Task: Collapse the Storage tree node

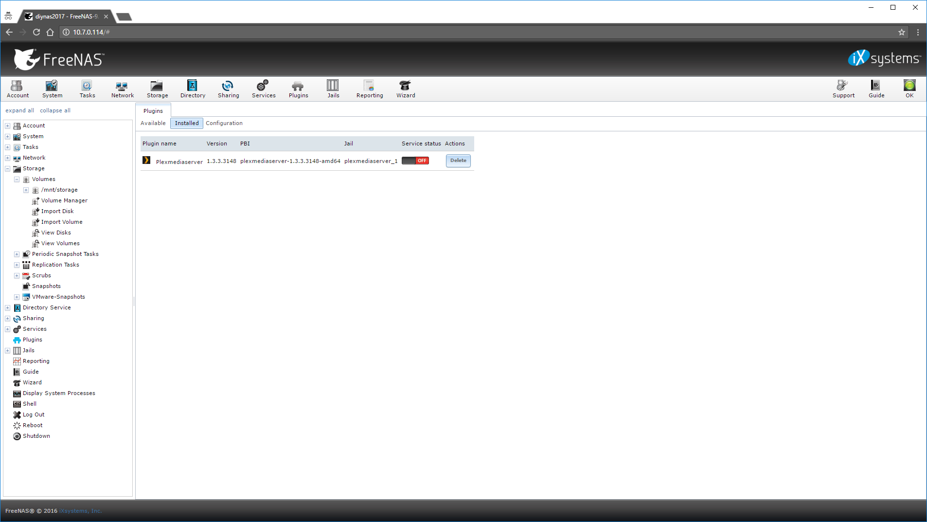Action: tap(8, 168)
